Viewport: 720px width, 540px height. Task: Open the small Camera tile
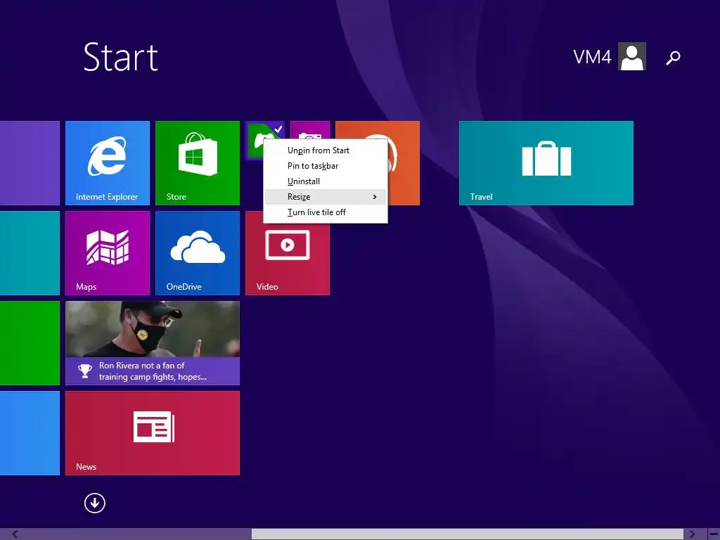coord(310,129)
